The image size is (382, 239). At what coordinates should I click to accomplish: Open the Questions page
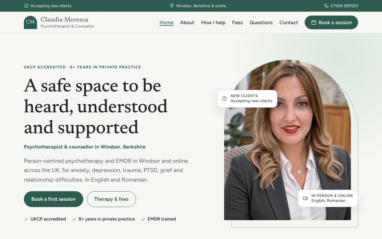(x=261, y=22)
